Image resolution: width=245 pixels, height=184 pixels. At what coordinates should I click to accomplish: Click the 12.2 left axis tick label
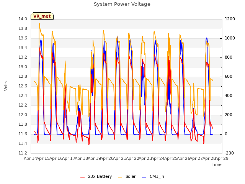23,105
